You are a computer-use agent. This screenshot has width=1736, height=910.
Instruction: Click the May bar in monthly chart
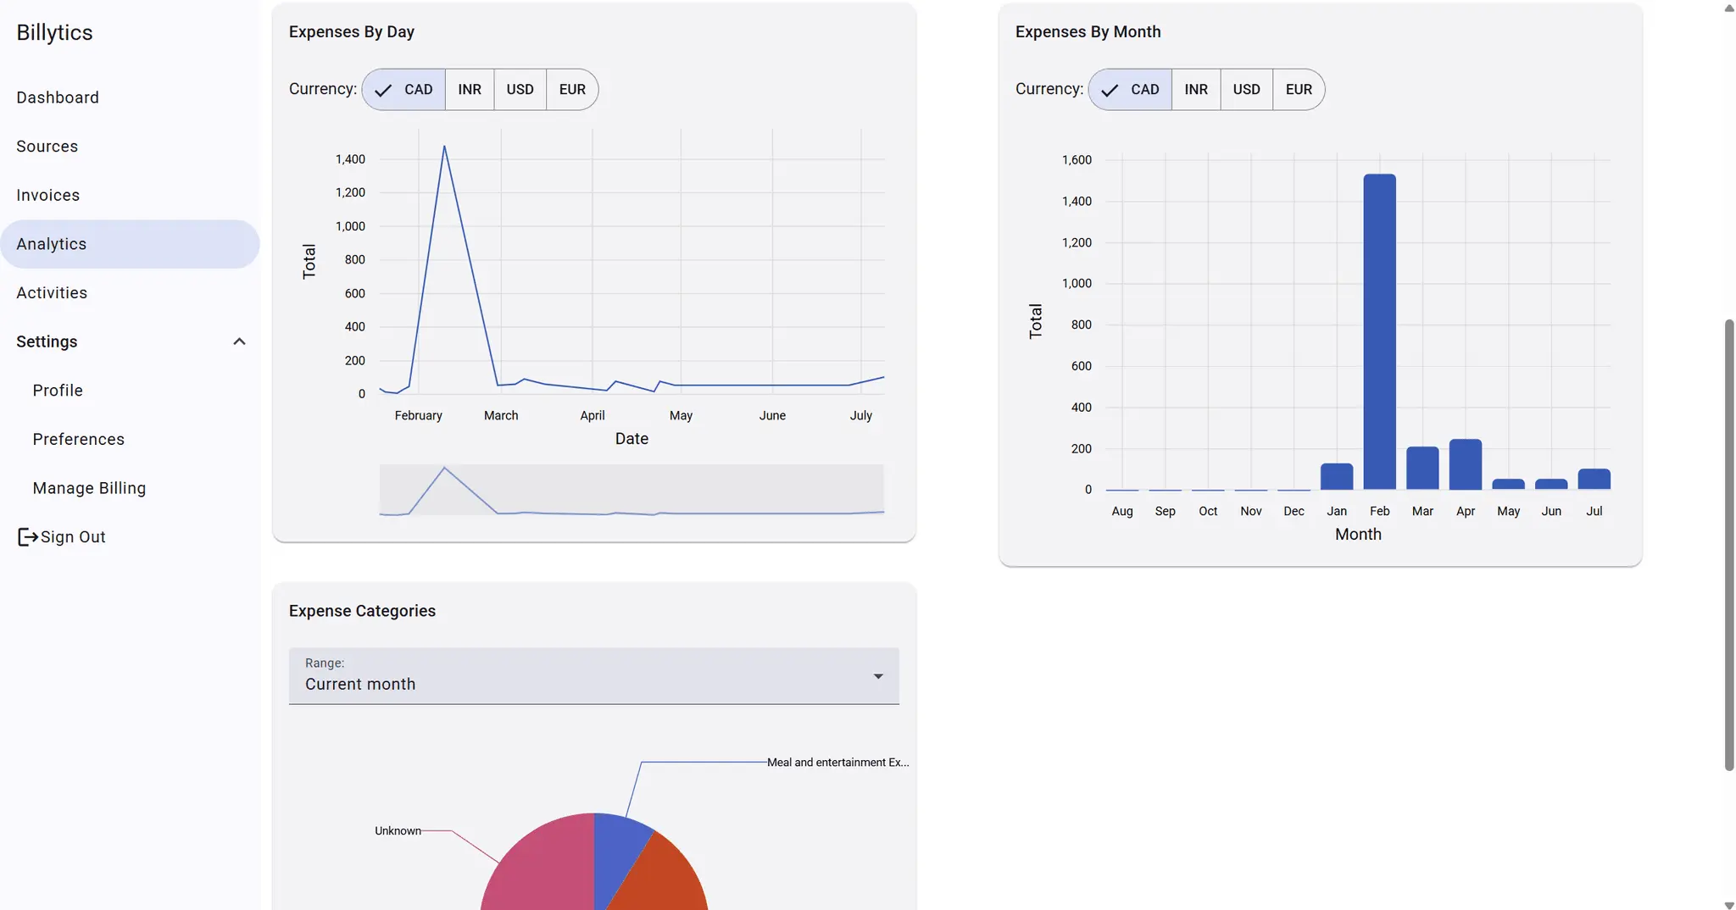pyautogui.click(x=1508, y=485)
